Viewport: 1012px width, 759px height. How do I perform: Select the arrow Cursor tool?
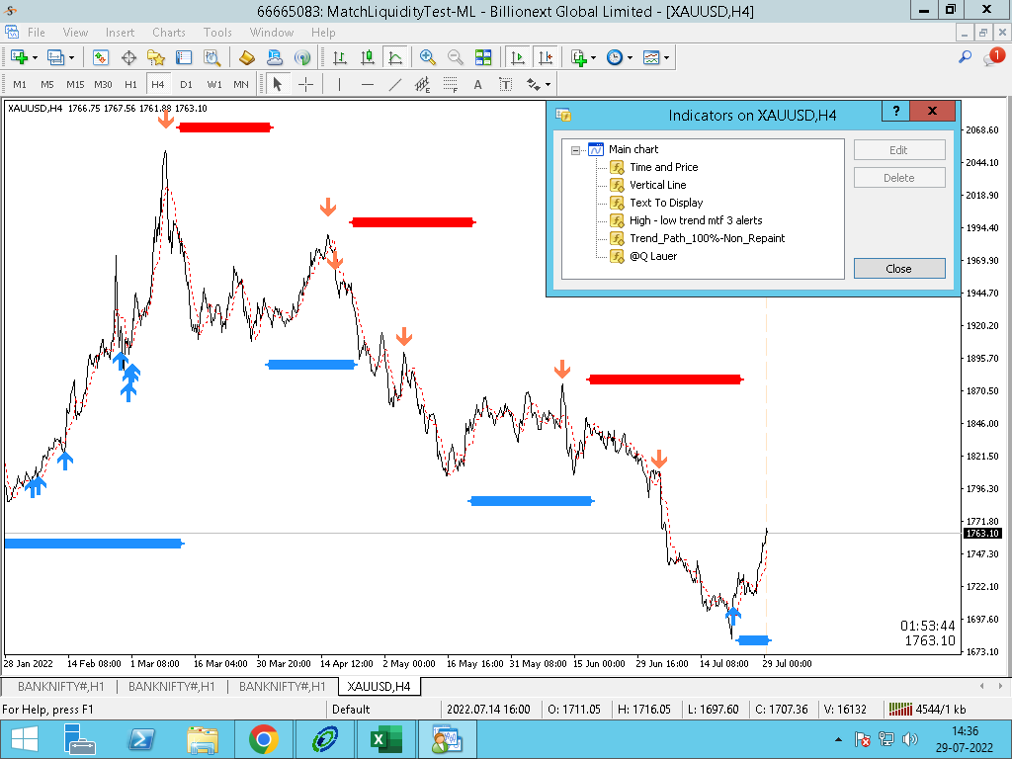point(278,85)
